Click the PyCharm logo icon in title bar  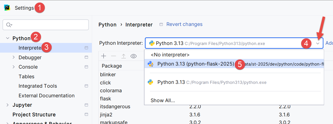click(x=7, y=8)
